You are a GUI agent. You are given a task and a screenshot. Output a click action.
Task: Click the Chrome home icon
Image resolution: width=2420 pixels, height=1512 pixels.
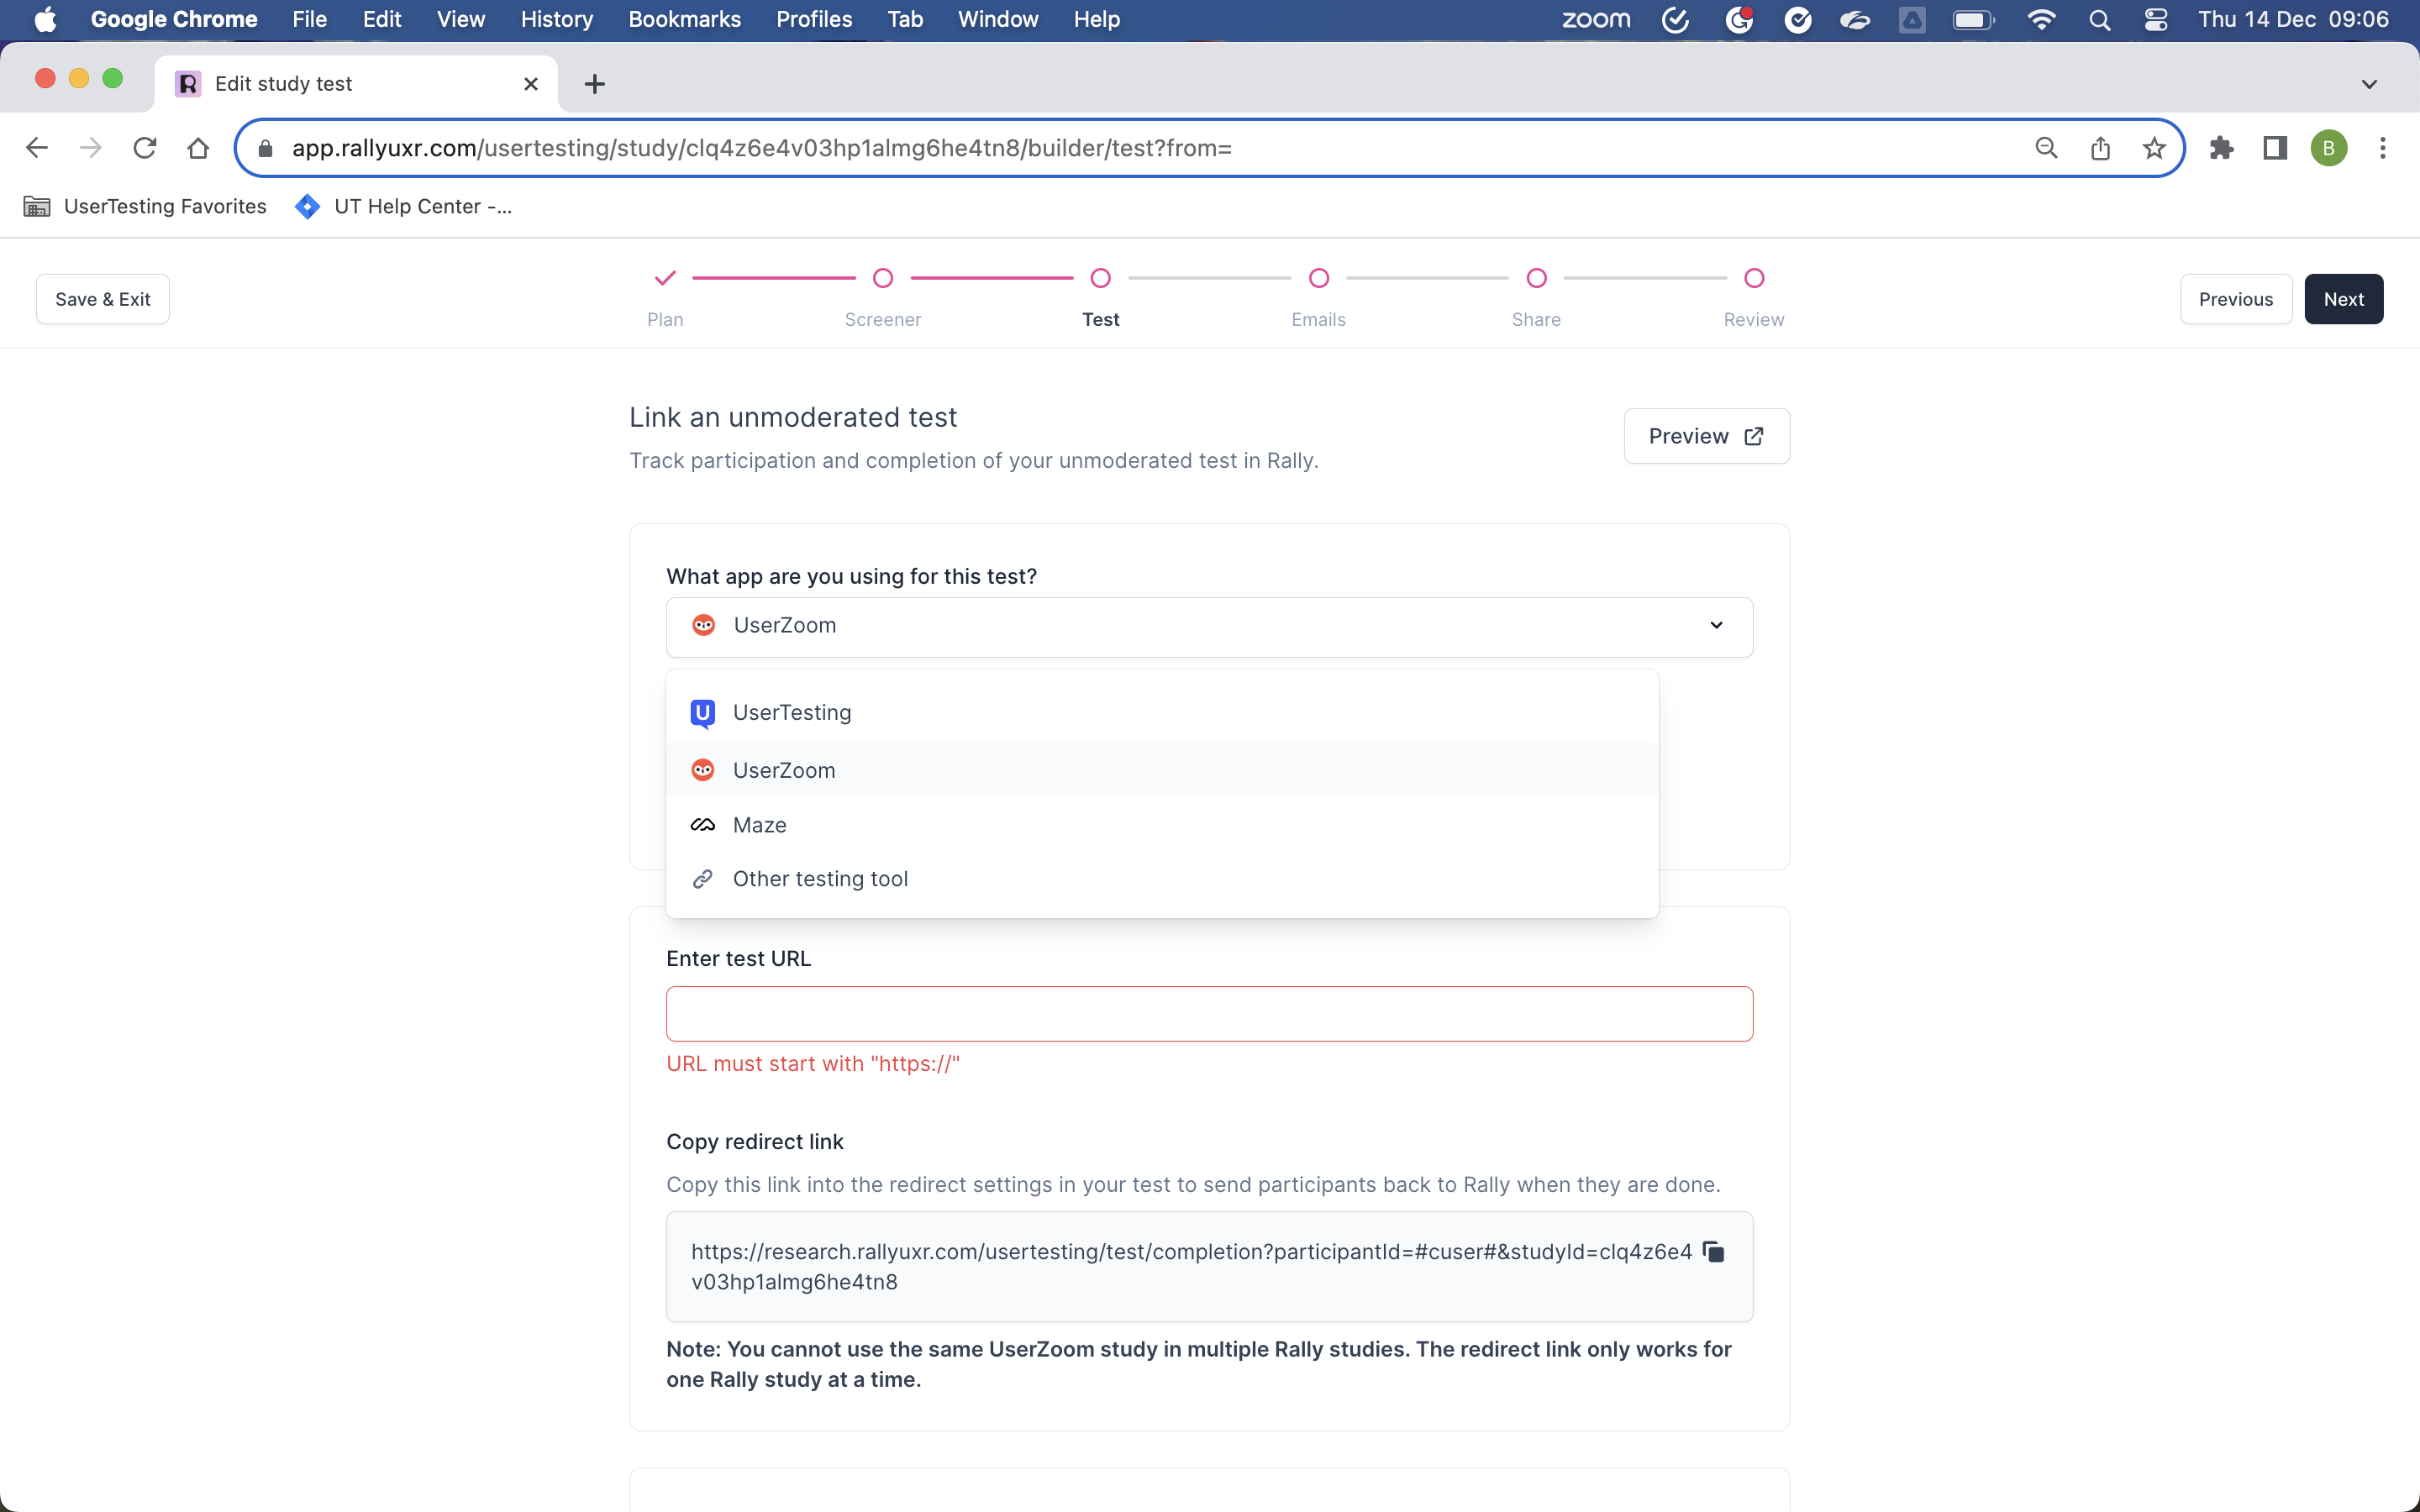198,148
